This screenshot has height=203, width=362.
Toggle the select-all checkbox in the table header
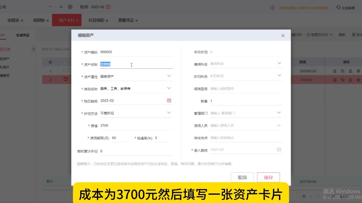65,61
